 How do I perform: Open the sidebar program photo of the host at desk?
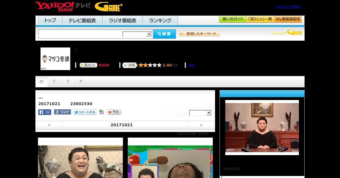click(262, 127)
